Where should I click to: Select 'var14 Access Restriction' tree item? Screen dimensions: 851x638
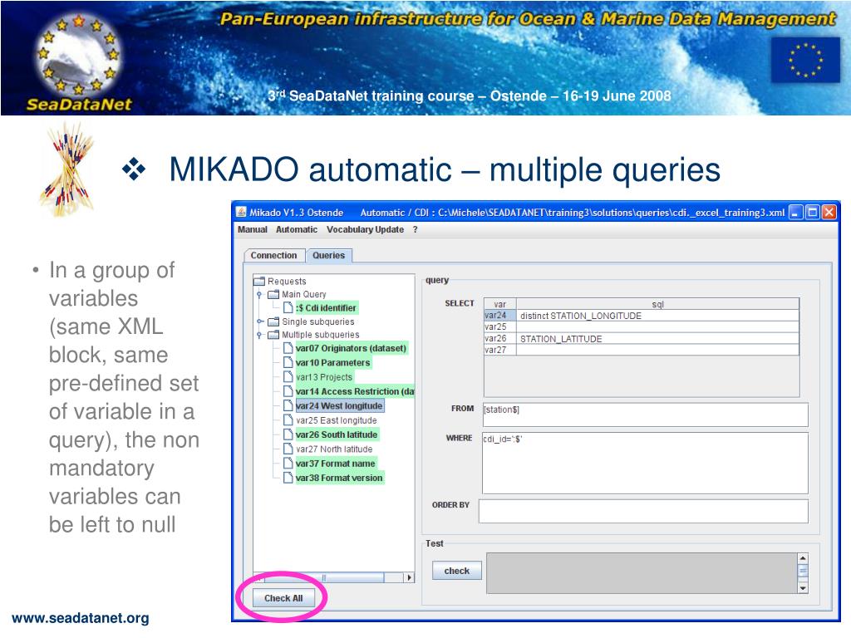tap(355, 391)
